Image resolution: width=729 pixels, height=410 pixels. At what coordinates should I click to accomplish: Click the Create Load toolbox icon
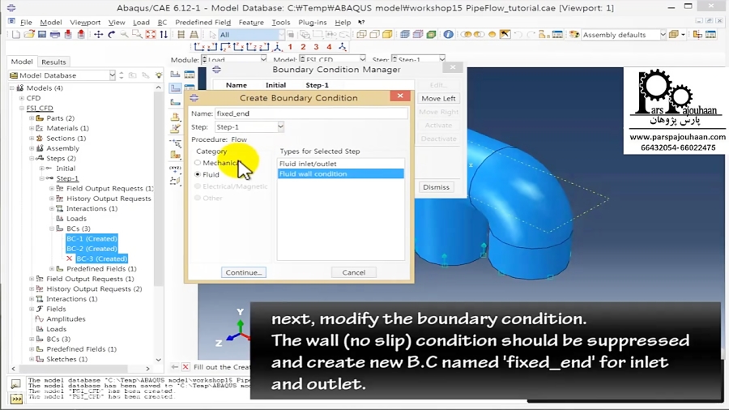(175, 75)
